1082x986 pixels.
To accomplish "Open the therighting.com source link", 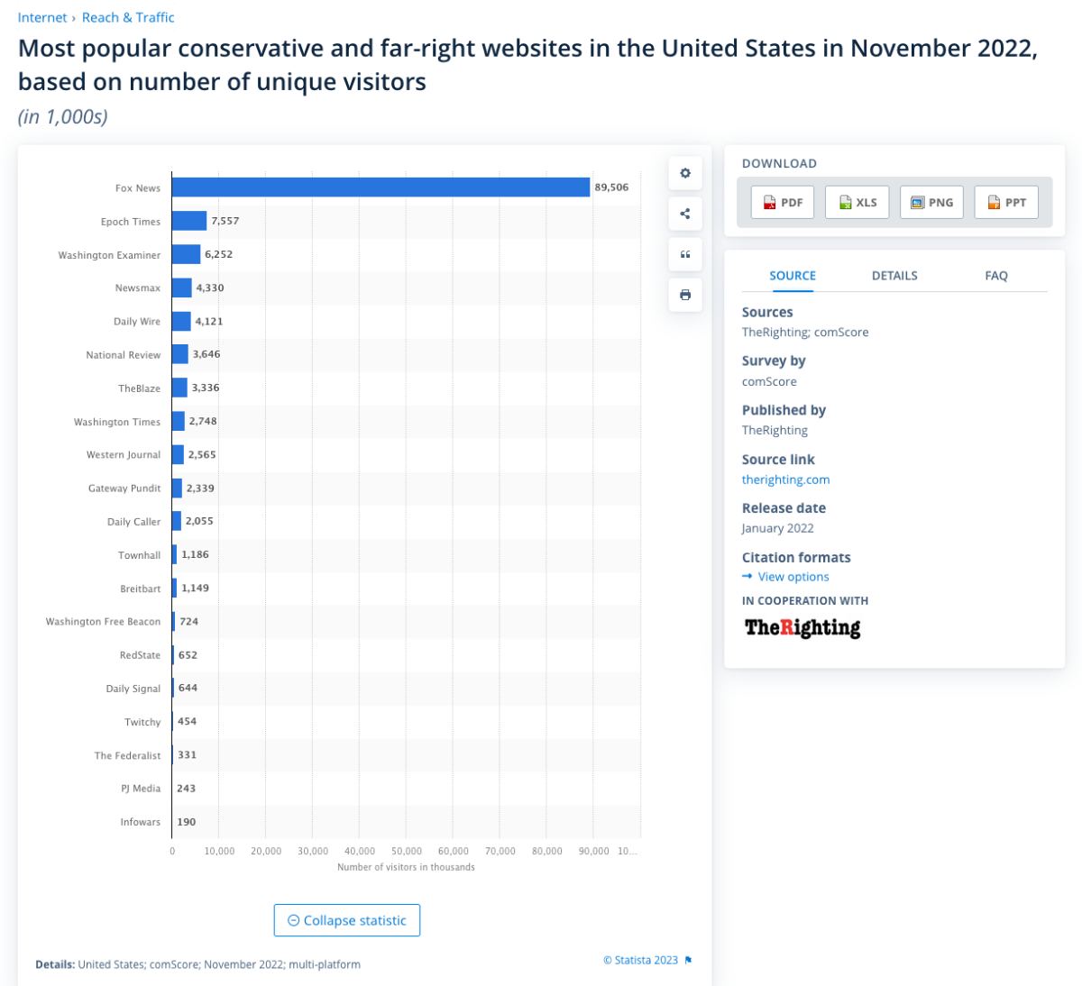I will tap(785, 479).
